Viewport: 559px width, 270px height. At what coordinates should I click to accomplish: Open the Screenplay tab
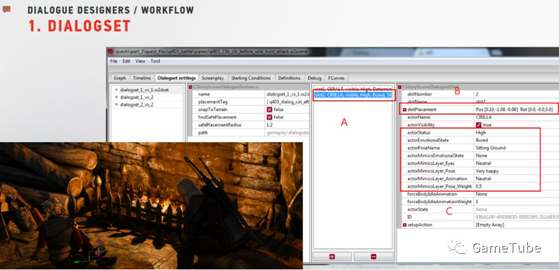point(212,78)
